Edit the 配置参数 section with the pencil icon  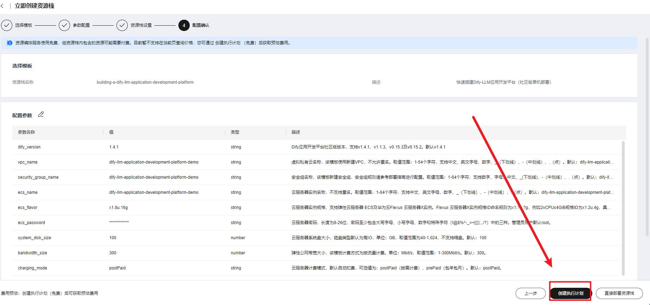41,114
